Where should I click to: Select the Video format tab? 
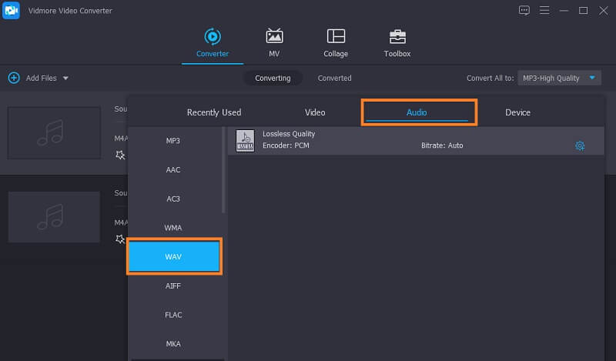pos(315,112)
